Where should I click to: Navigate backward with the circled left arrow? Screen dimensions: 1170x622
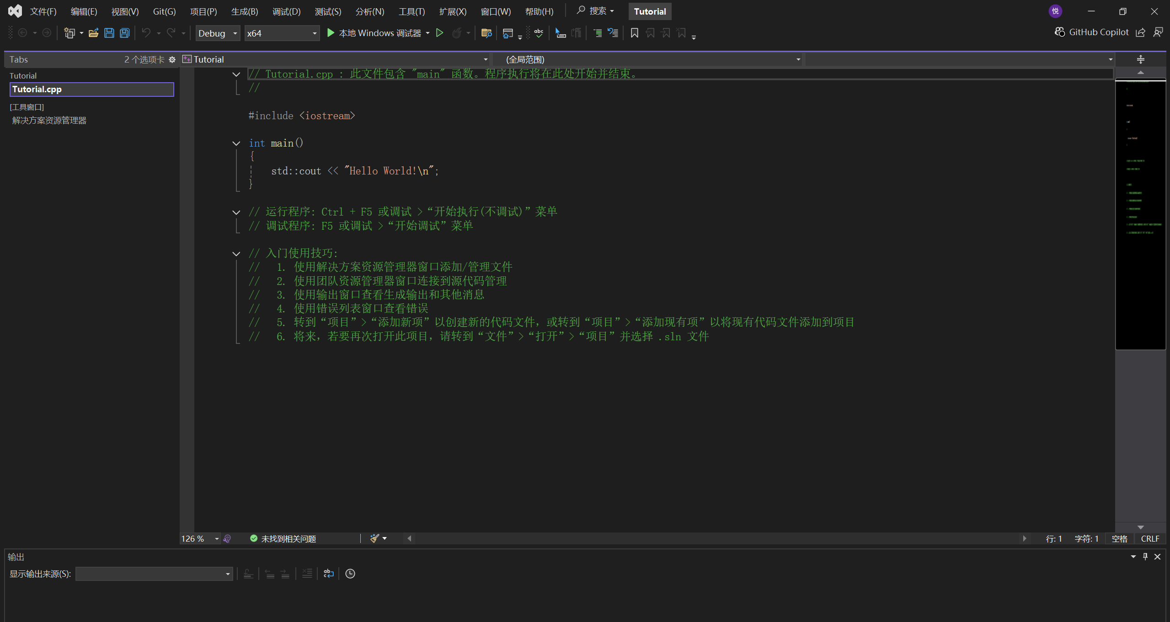pos(22,33)
